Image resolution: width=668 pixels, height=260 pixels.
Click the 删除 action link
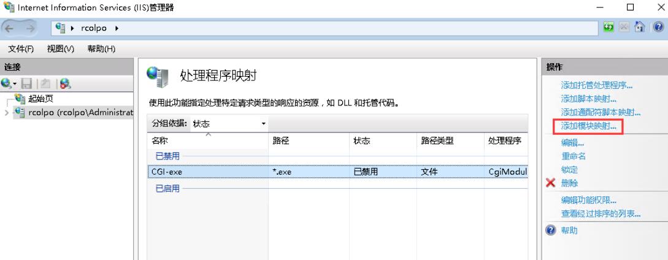[x=570, y=183]
